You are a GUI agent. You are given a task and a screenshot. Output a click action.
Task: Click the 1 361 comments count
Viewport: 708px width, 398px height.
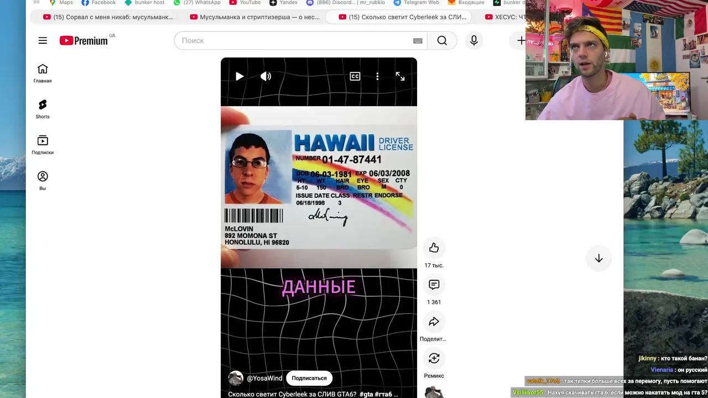coord(434,302)
